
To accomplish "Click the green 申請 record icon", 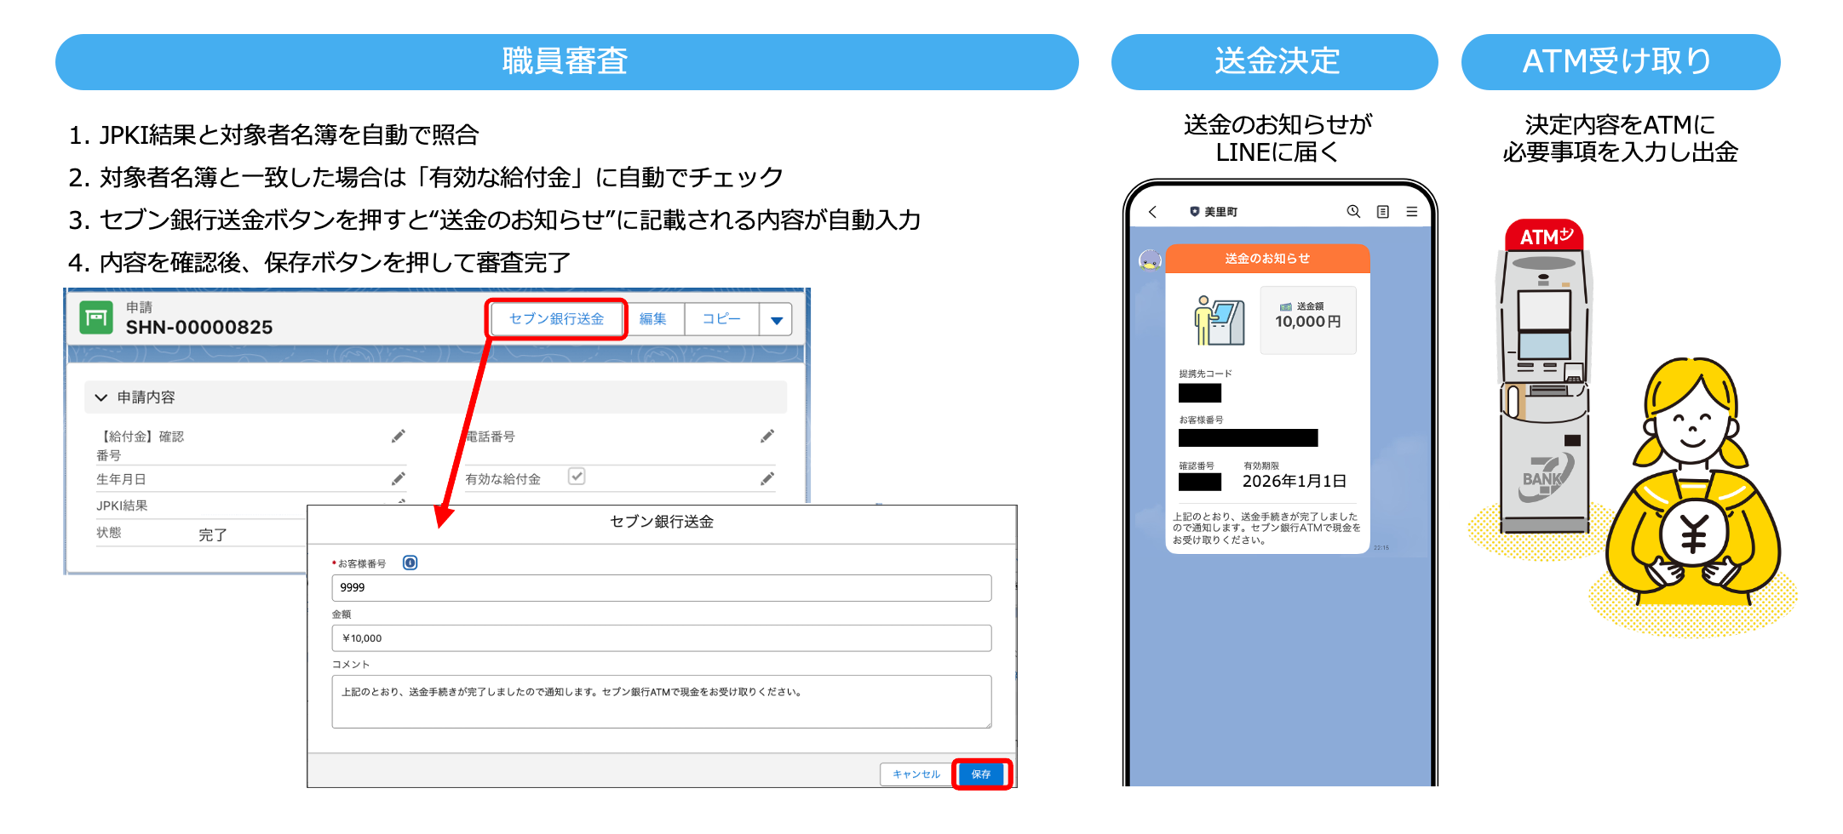I will tap(96, 318).
